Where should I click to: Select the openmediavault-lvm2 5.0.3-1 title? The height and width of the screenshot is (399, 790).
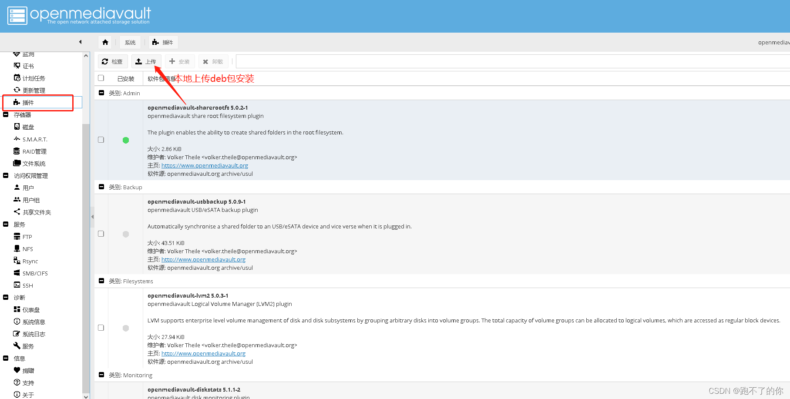click(188, 295)
